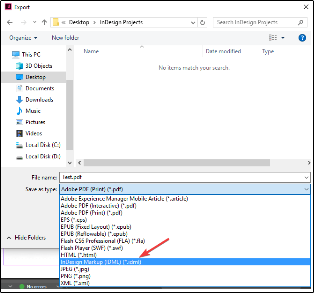Viewport: 314px width, 293px height.
Task: Open the recent locations dropdown arrow
Action: pos(35,22)
